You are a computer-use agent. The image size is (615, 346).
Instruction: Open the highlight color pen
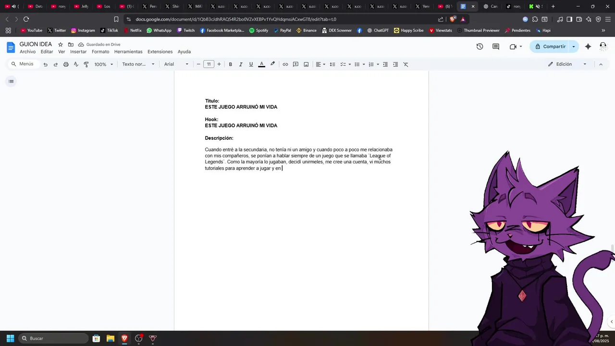(x=272, y=64)
